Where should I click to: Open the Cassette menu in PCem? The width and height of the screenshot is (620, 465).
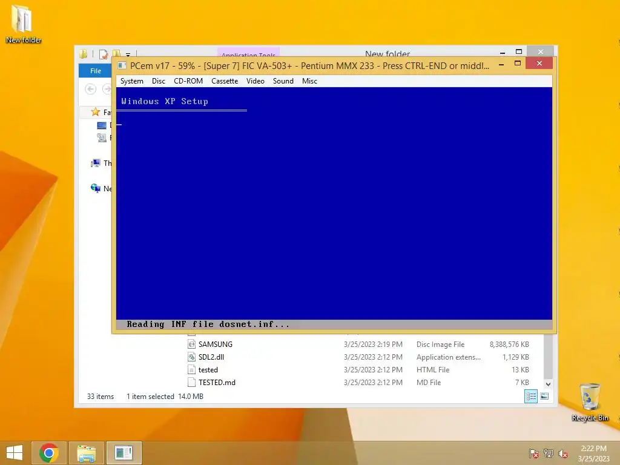point(225,81)
